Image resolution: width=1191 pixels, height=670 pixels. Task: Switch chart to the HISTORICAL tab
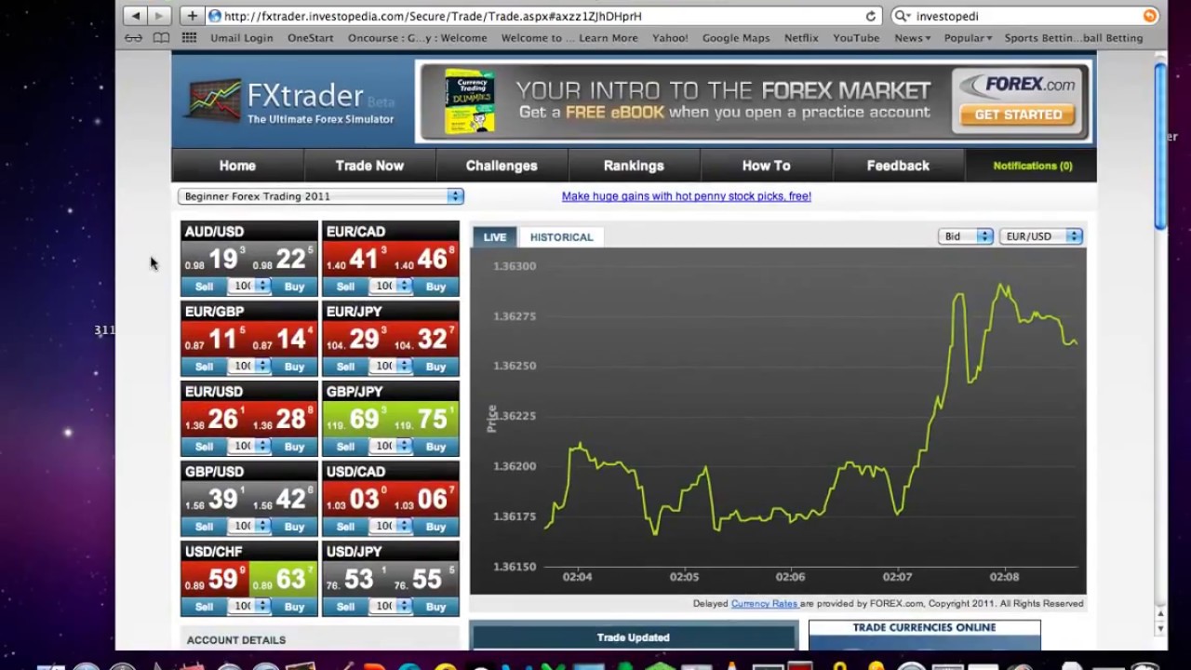pos(561,237)
